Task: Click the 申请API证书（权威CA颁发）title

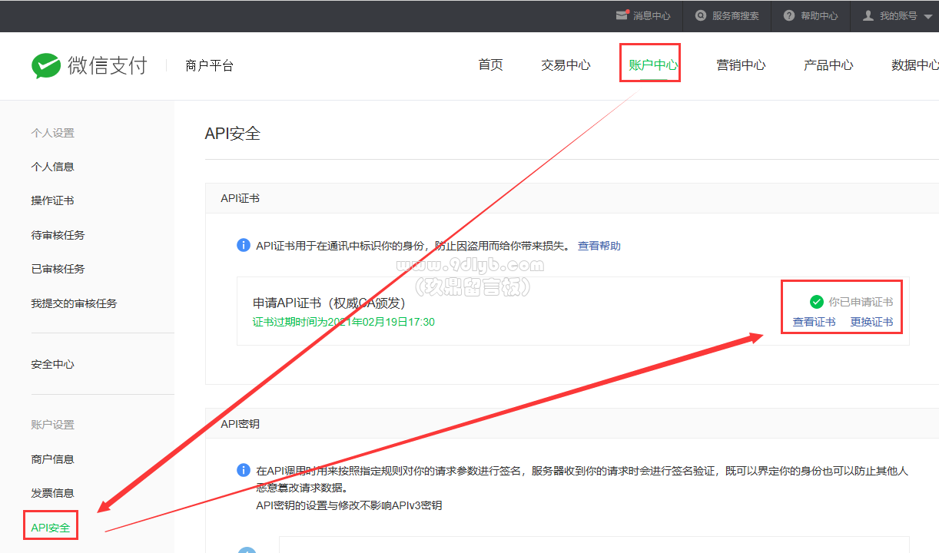Action: coord(329,303)
